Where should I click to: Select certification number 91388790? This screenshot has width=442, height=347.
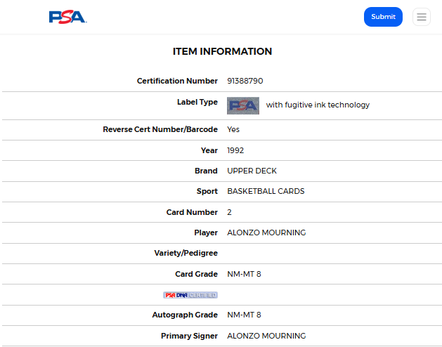(x=245, y=81)
